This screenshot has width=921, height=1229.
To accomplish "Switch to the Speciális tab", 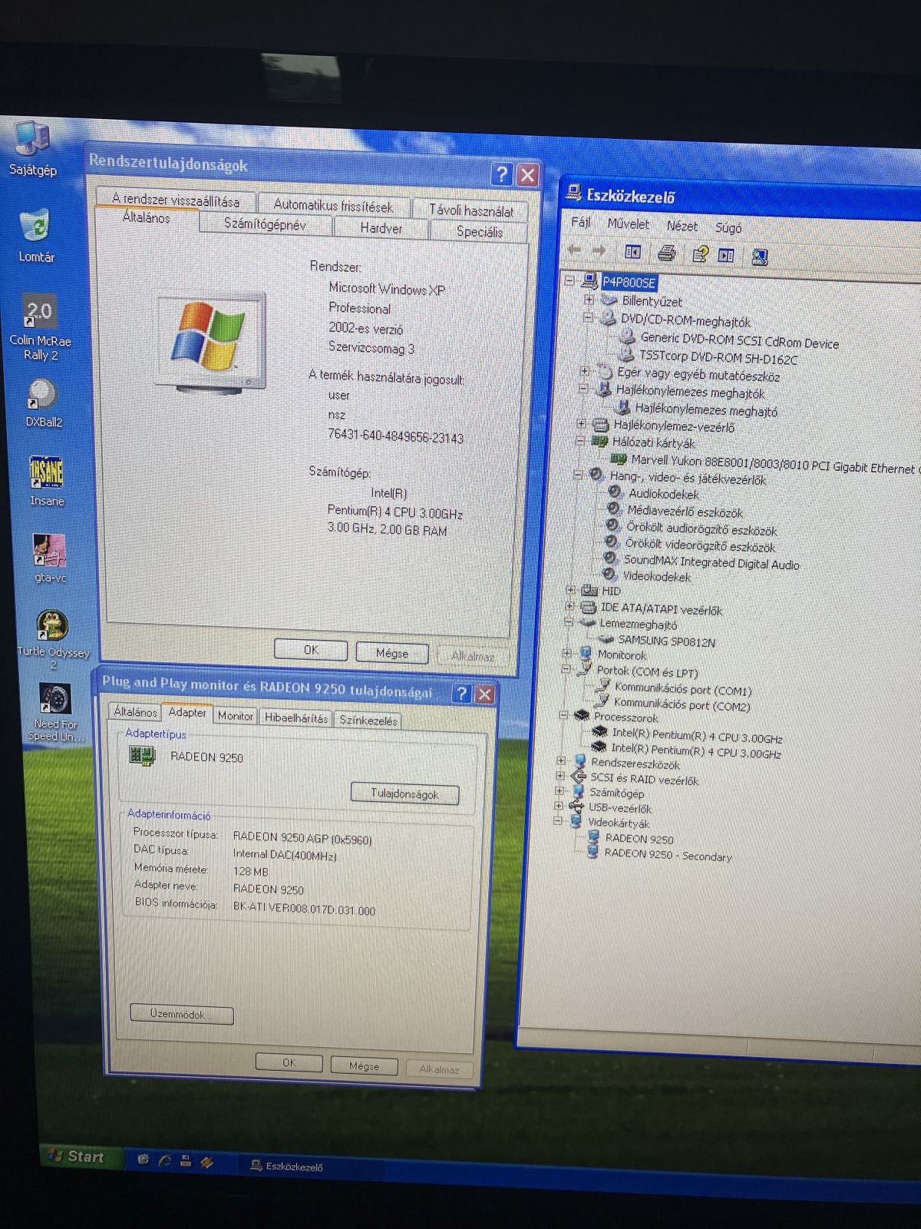I will [480, 231].
